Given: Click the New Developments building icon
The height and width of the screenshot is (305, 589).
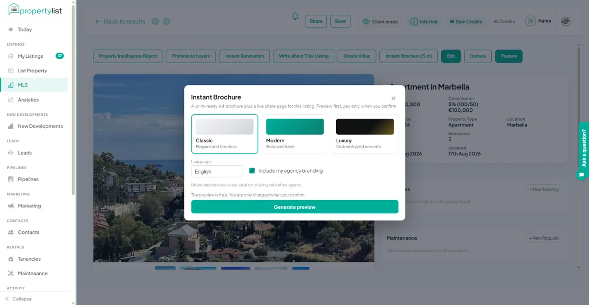Looking at the screenshot, I should pyautogui.click(x=11, y=126).
